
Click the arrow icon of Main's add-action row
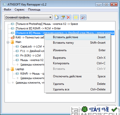coord(18,65)
